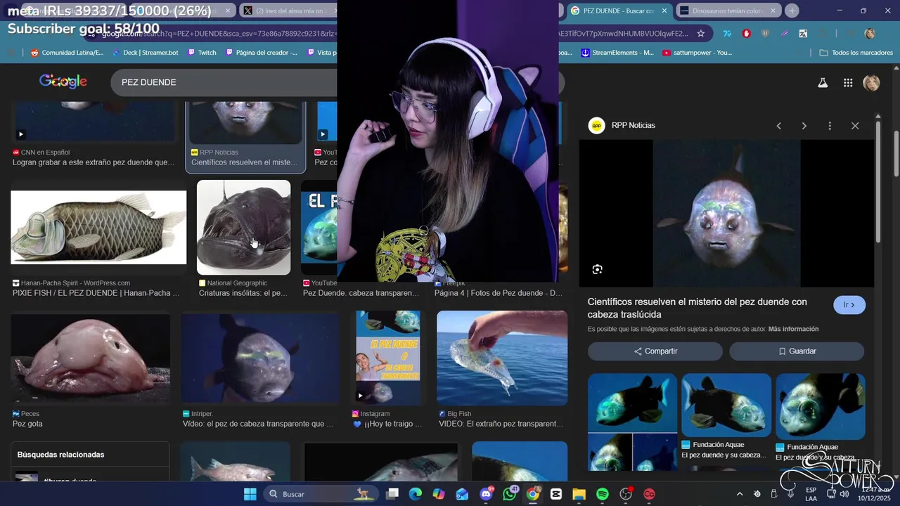The height and width of the screenshot is (506, 900).
Task: Open CNN en Español result title
Action: [94, 162]
